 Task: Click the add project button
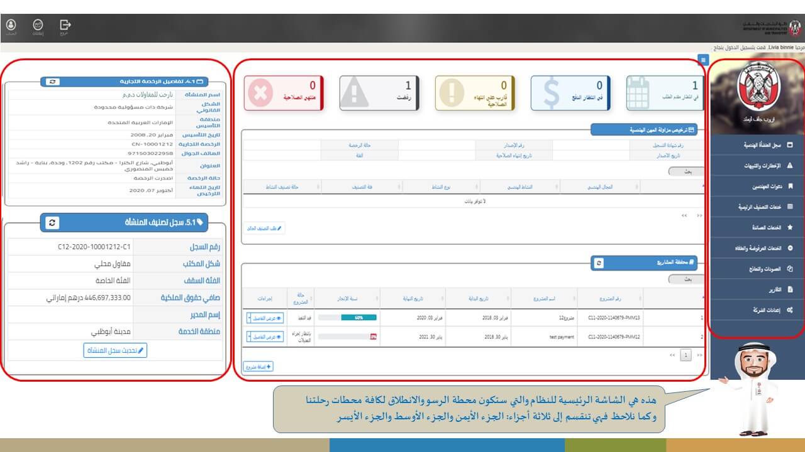(258, 366)
